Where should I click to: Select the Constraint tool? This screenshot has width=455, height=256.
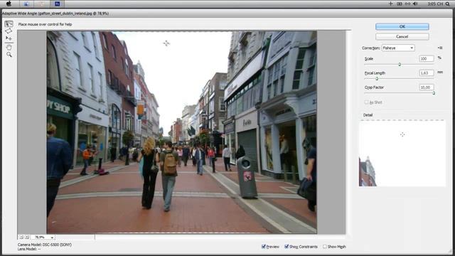click(9, 23)
